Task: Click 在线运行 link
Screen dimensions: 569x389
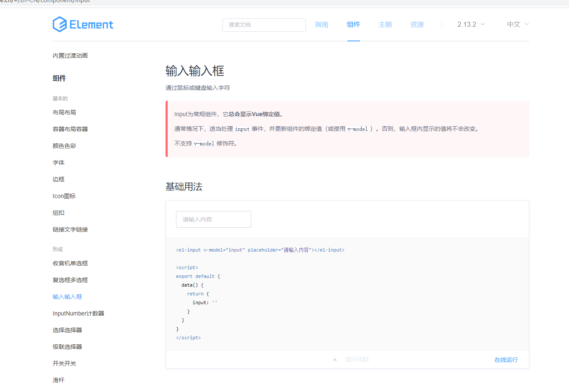Action: pos(506,360)
